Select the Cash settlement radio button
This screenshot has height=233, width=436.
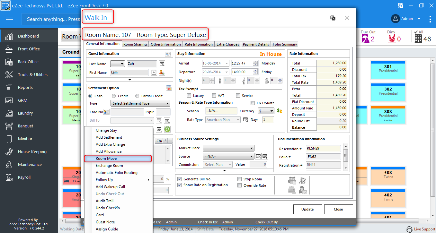[90, 96]
